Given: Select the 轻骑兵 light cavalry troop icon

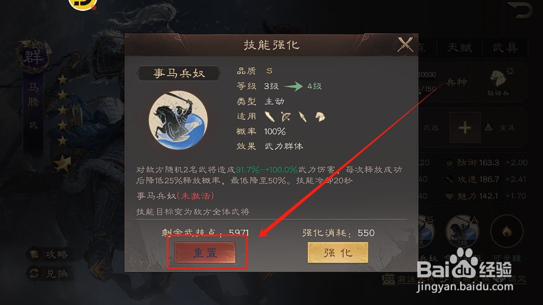Looking at the screenshot, I should (x=498, y=83).
